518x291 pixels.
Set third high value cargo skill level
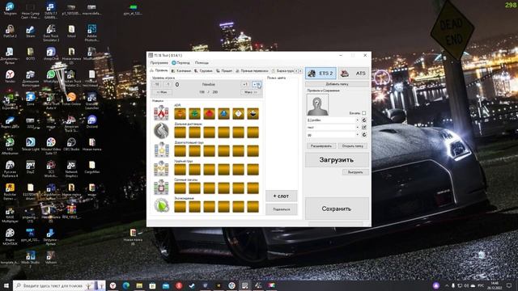point(209,151)
